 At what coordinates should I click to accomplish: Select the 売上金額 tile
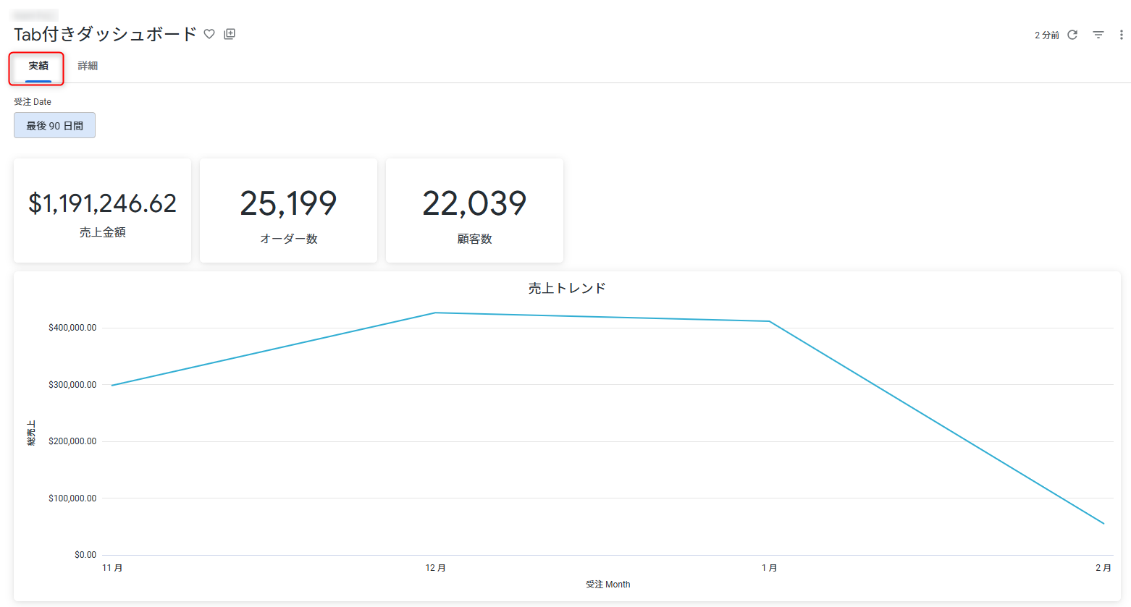click(101, 210)
